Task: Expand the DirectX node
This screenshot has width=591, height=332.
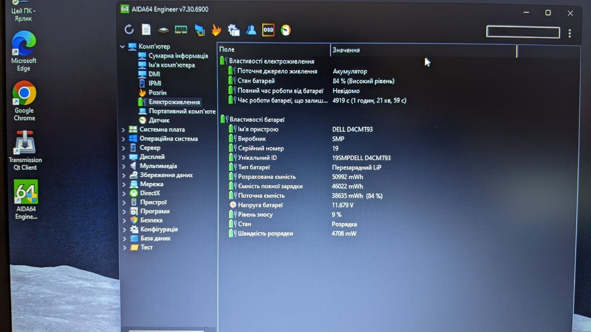Action: 123,193
